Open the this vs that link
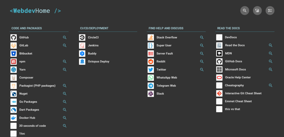 coord(232,109)
